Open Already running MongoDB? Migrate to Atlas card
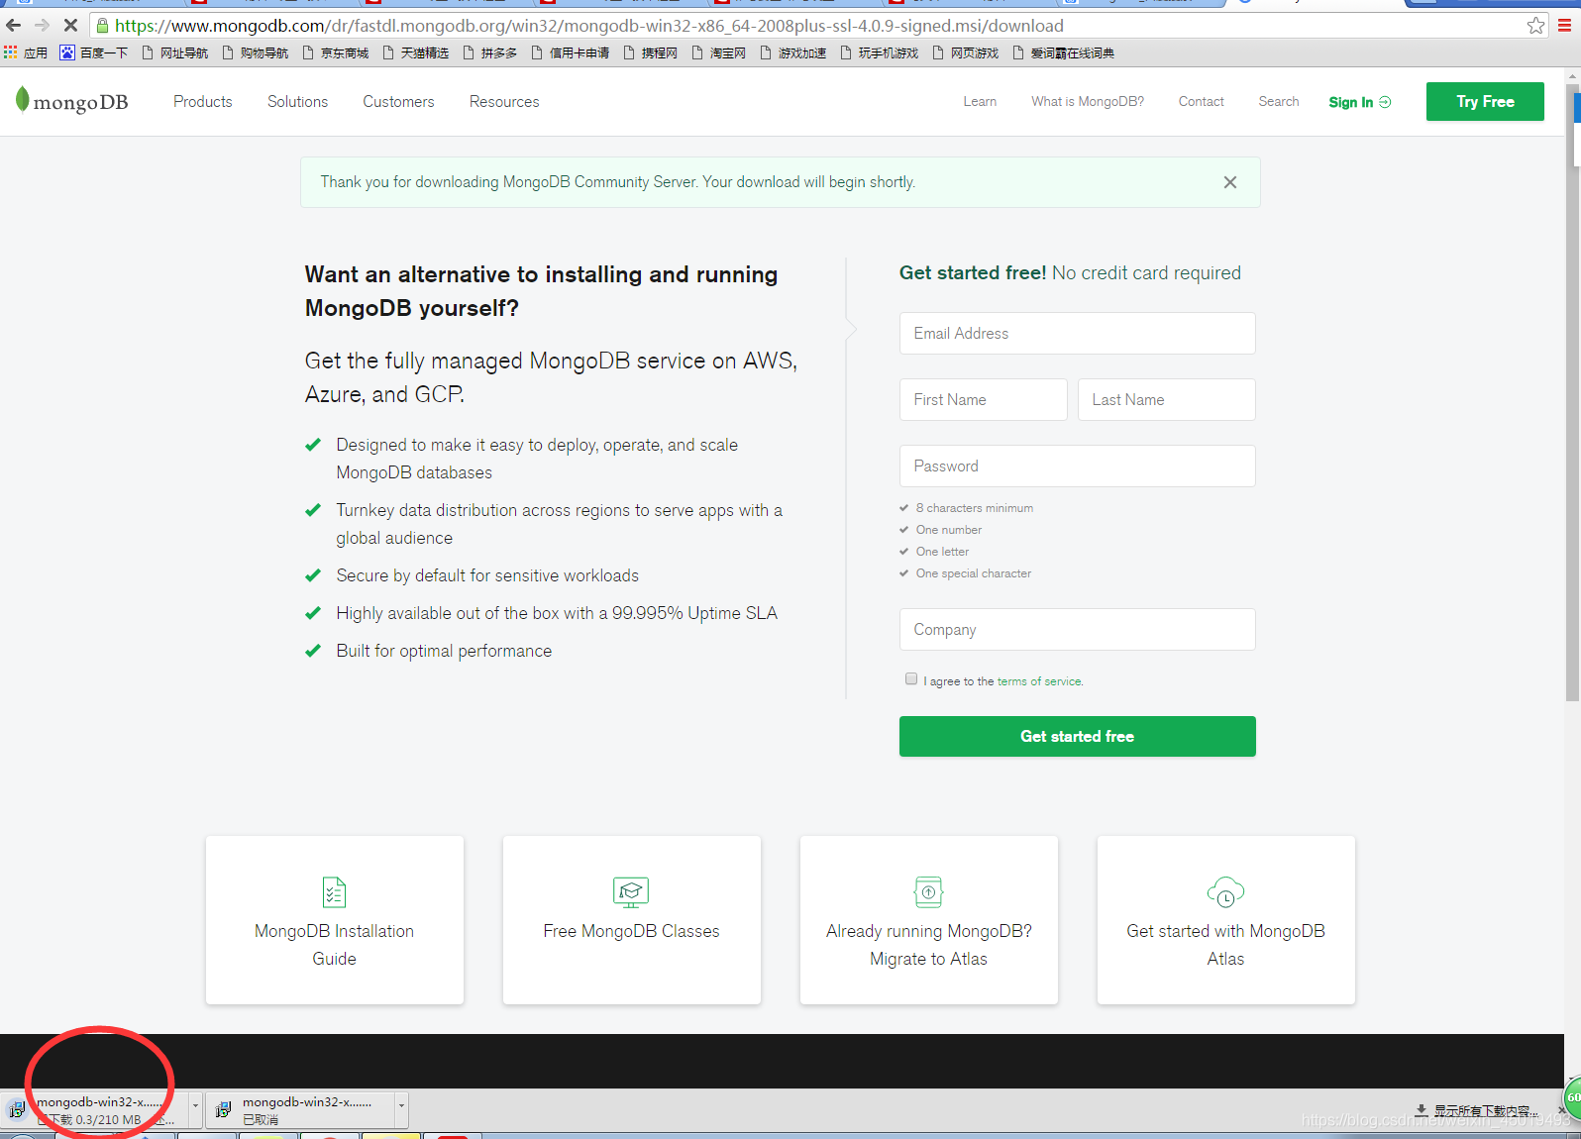 click(x=928, y=920)
